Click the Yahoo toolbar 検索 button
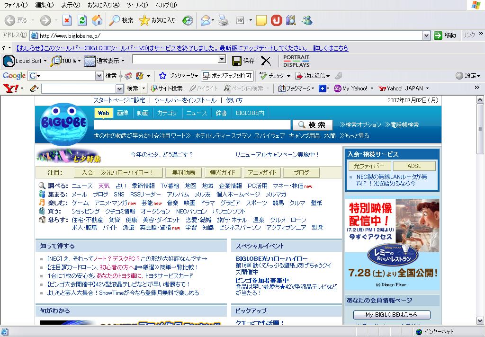Screen dimensions: 485x337 pos(133,89)
